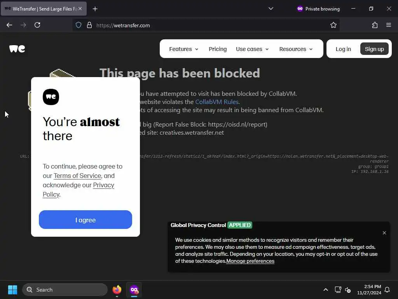
Task: Expand the Features dropdown menu
Action: (183, 49)
